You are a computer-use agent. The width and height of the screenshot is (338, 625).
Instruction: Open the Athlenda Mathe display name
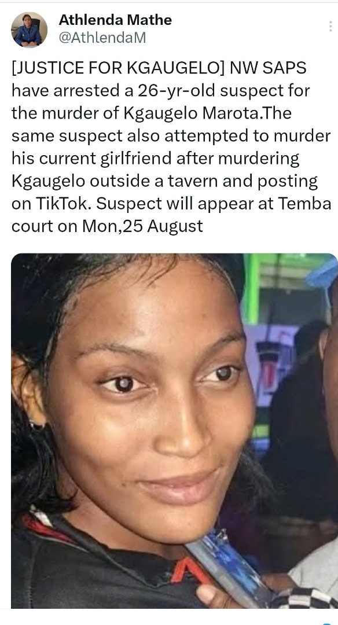coord(115,20)
